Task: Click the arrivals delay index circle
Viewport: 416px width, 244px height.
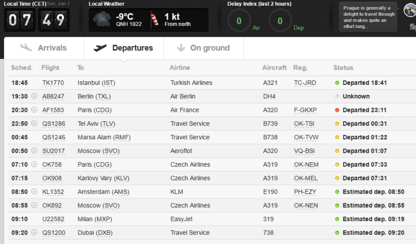Action: 239,21
